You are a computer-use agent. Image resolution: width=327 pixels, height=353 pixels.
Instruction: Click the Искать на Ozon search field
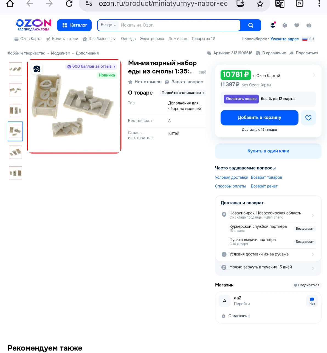click(x=180, y=25)
